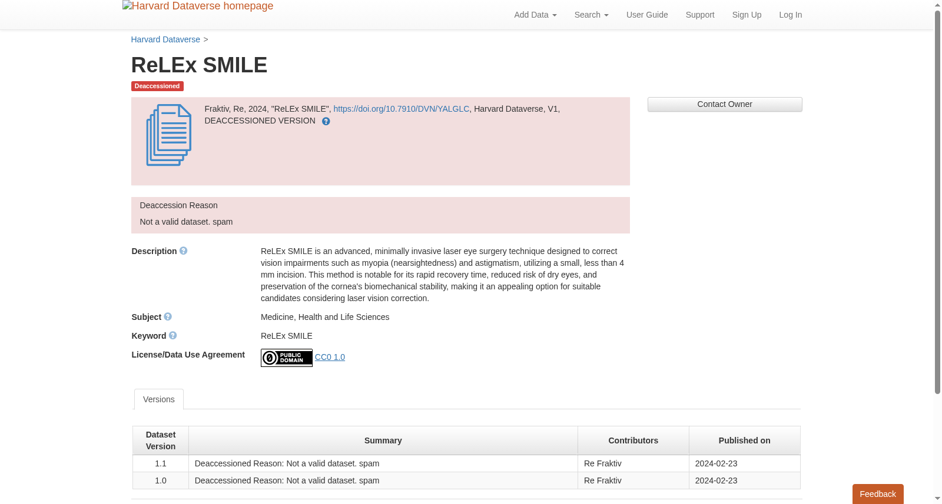Expand the Add Data dropdown
942x504 pixels.
(x=535, y=15)
